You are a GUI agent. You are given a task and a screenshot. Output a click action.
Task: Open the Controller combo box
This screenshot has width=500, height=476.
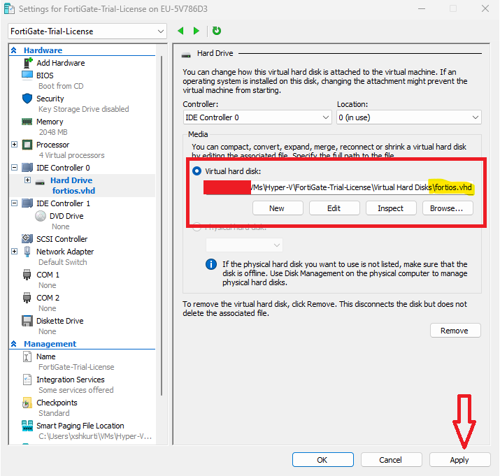257,117
